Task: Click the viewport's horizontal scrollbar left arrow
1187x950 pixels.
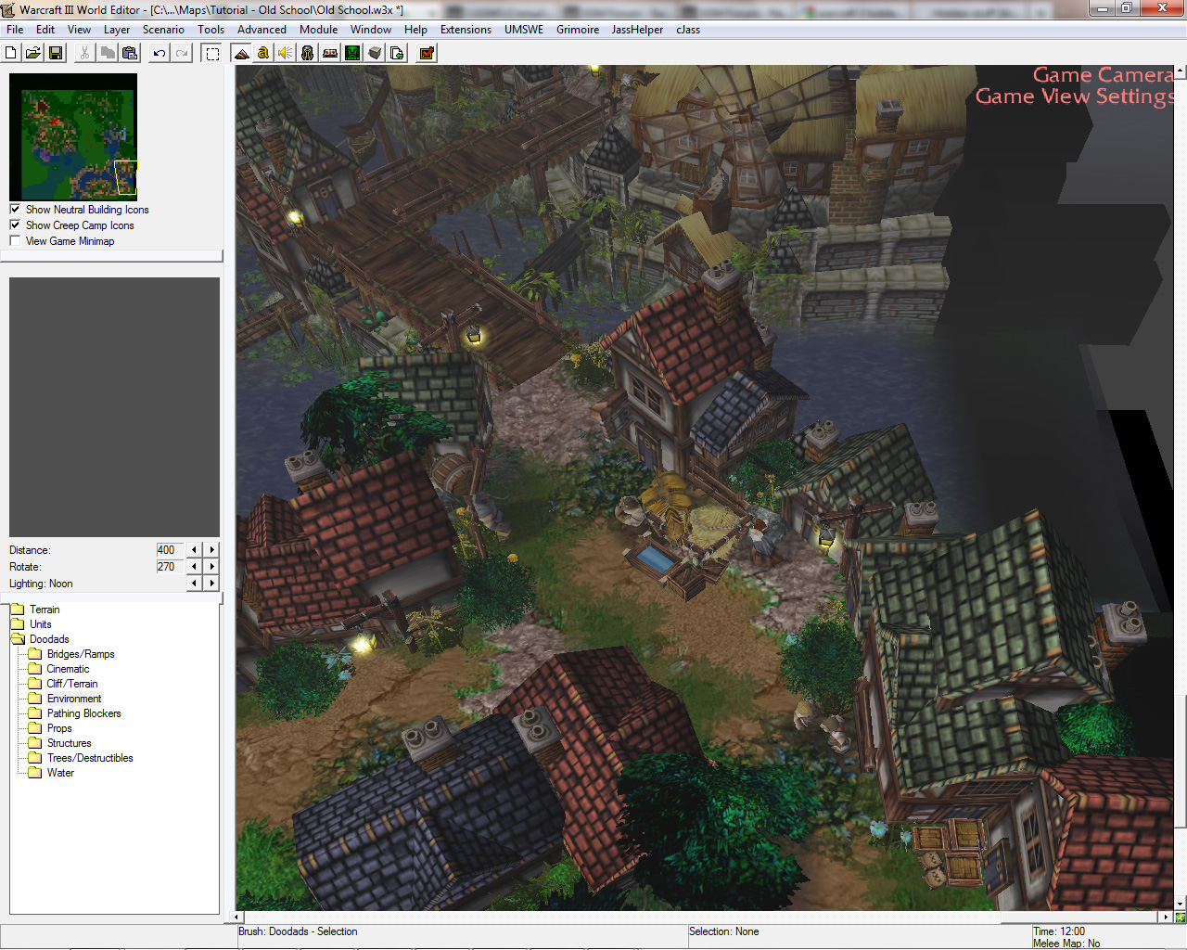Action: click(238, 918)
